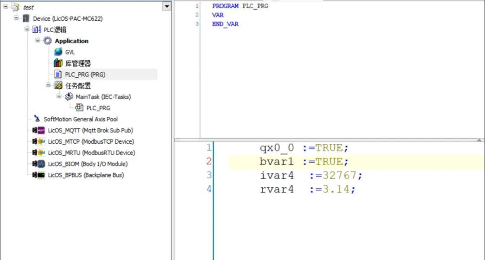Open the device tree panel dropdown arrow

167,6
